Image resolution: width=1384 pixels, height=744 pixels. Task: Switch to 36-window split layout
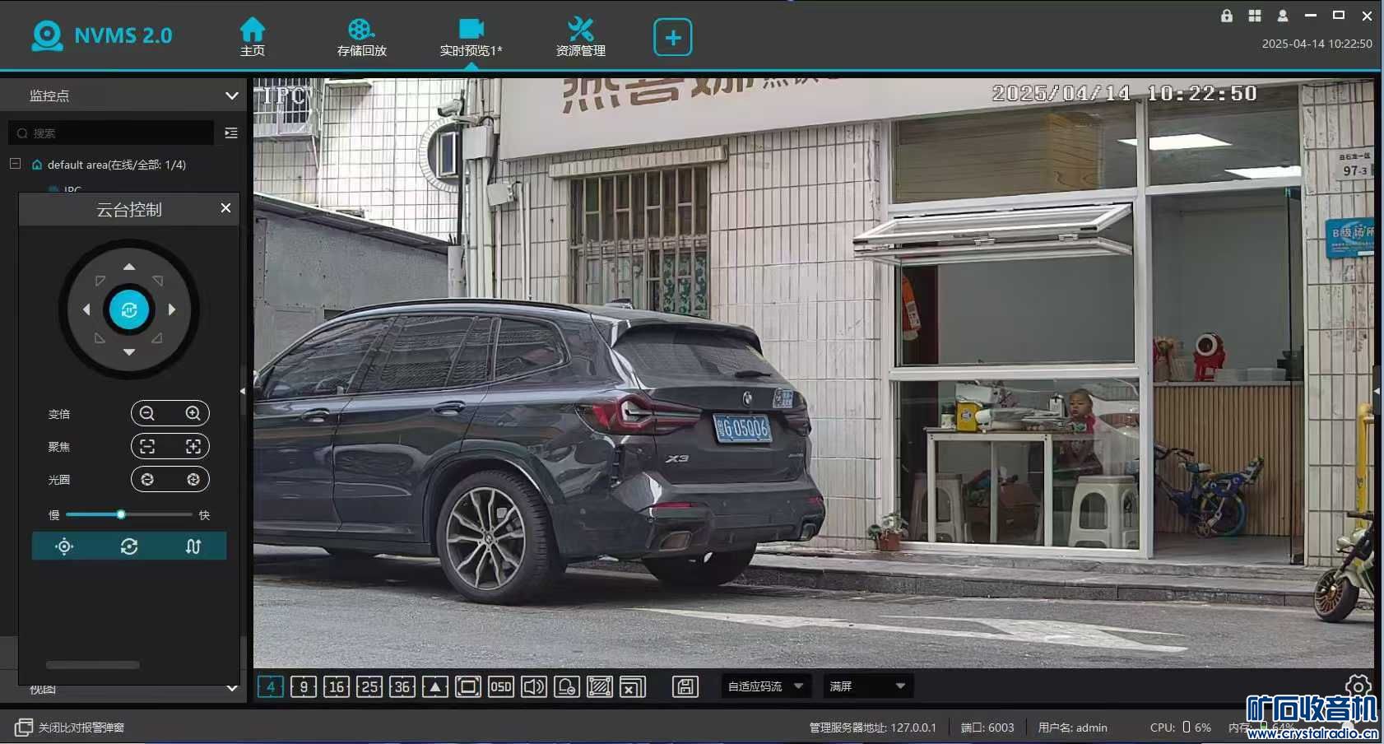click(402, 686)
